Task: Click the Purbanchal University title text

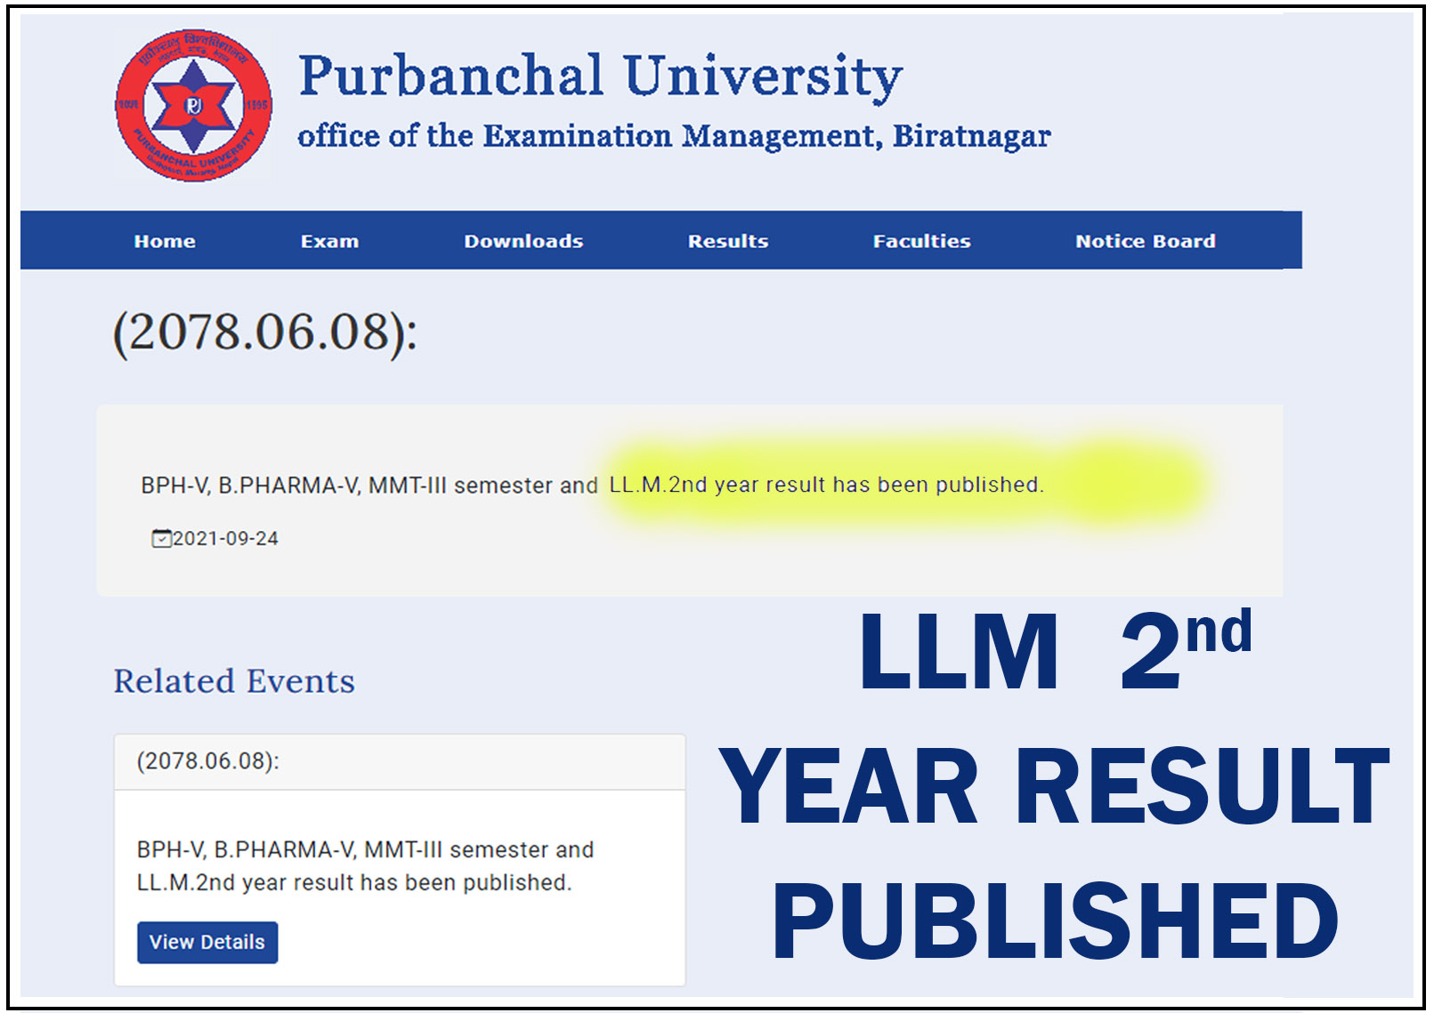Action: click(x=600, y=76)
